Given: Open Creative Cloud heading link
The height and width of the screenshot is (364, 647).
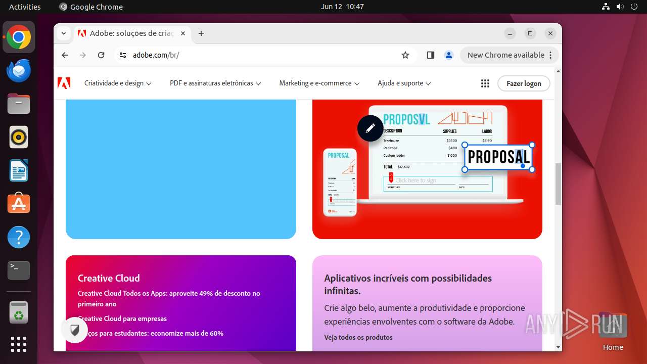Looking at the screenshot, I should tap(109, 278).
